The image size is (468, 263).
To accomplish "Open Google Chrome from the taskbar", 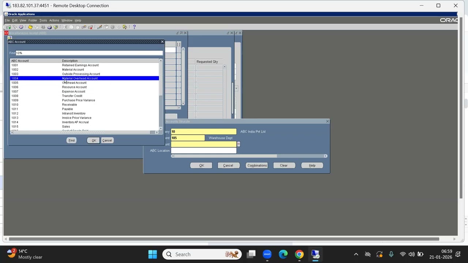I will click(x=299, y=254).
